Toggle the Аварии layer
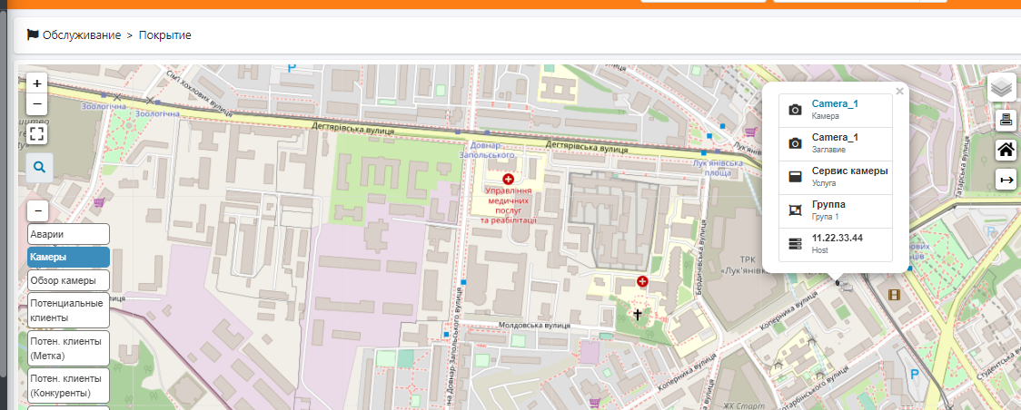 (x=68, y=234)
